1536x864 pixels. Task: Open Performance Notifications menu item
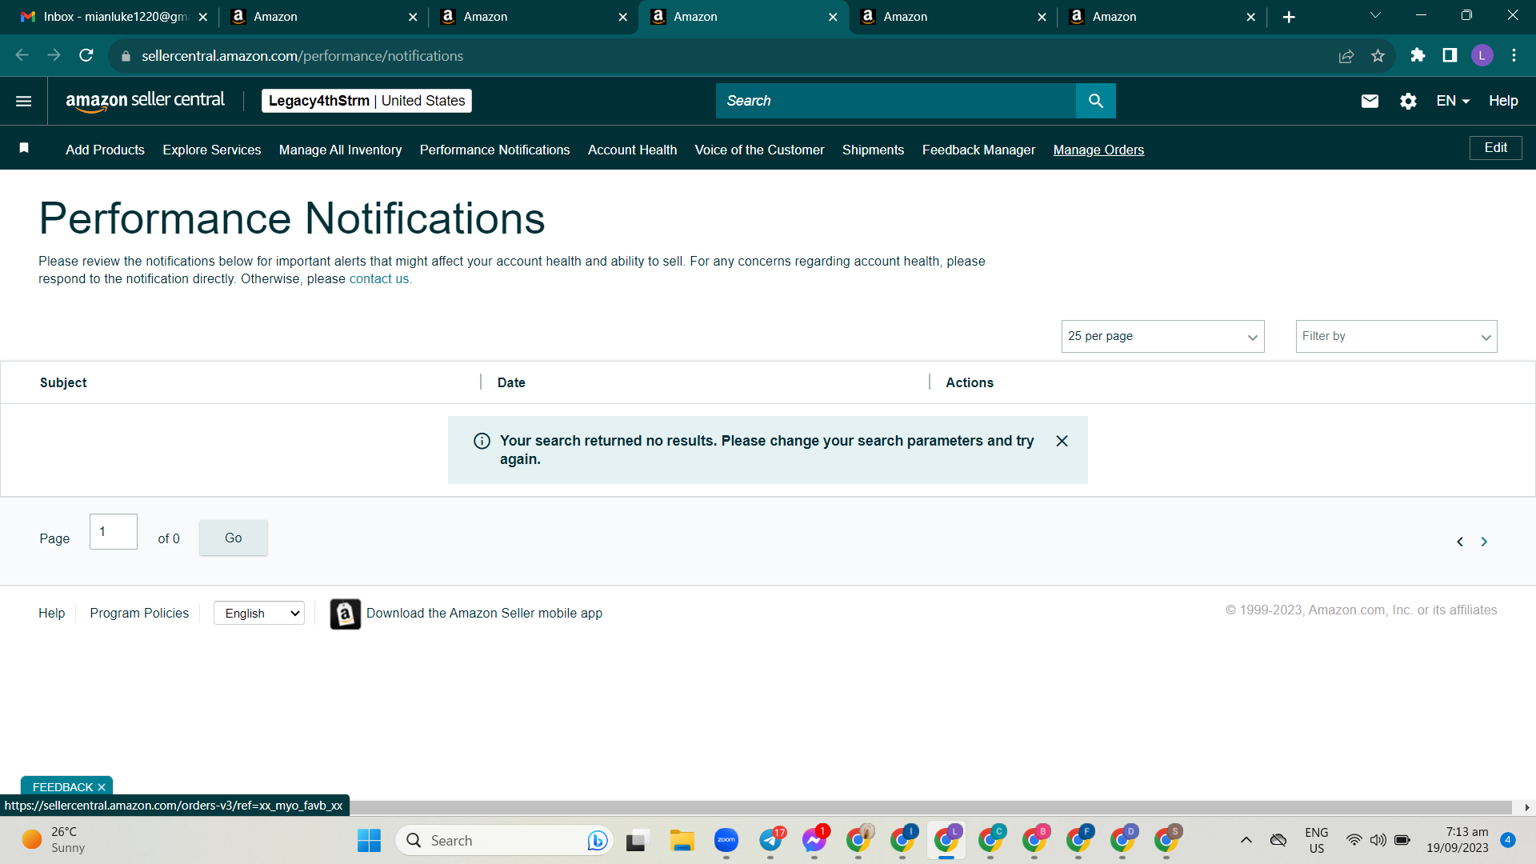(x=494, y=150)
